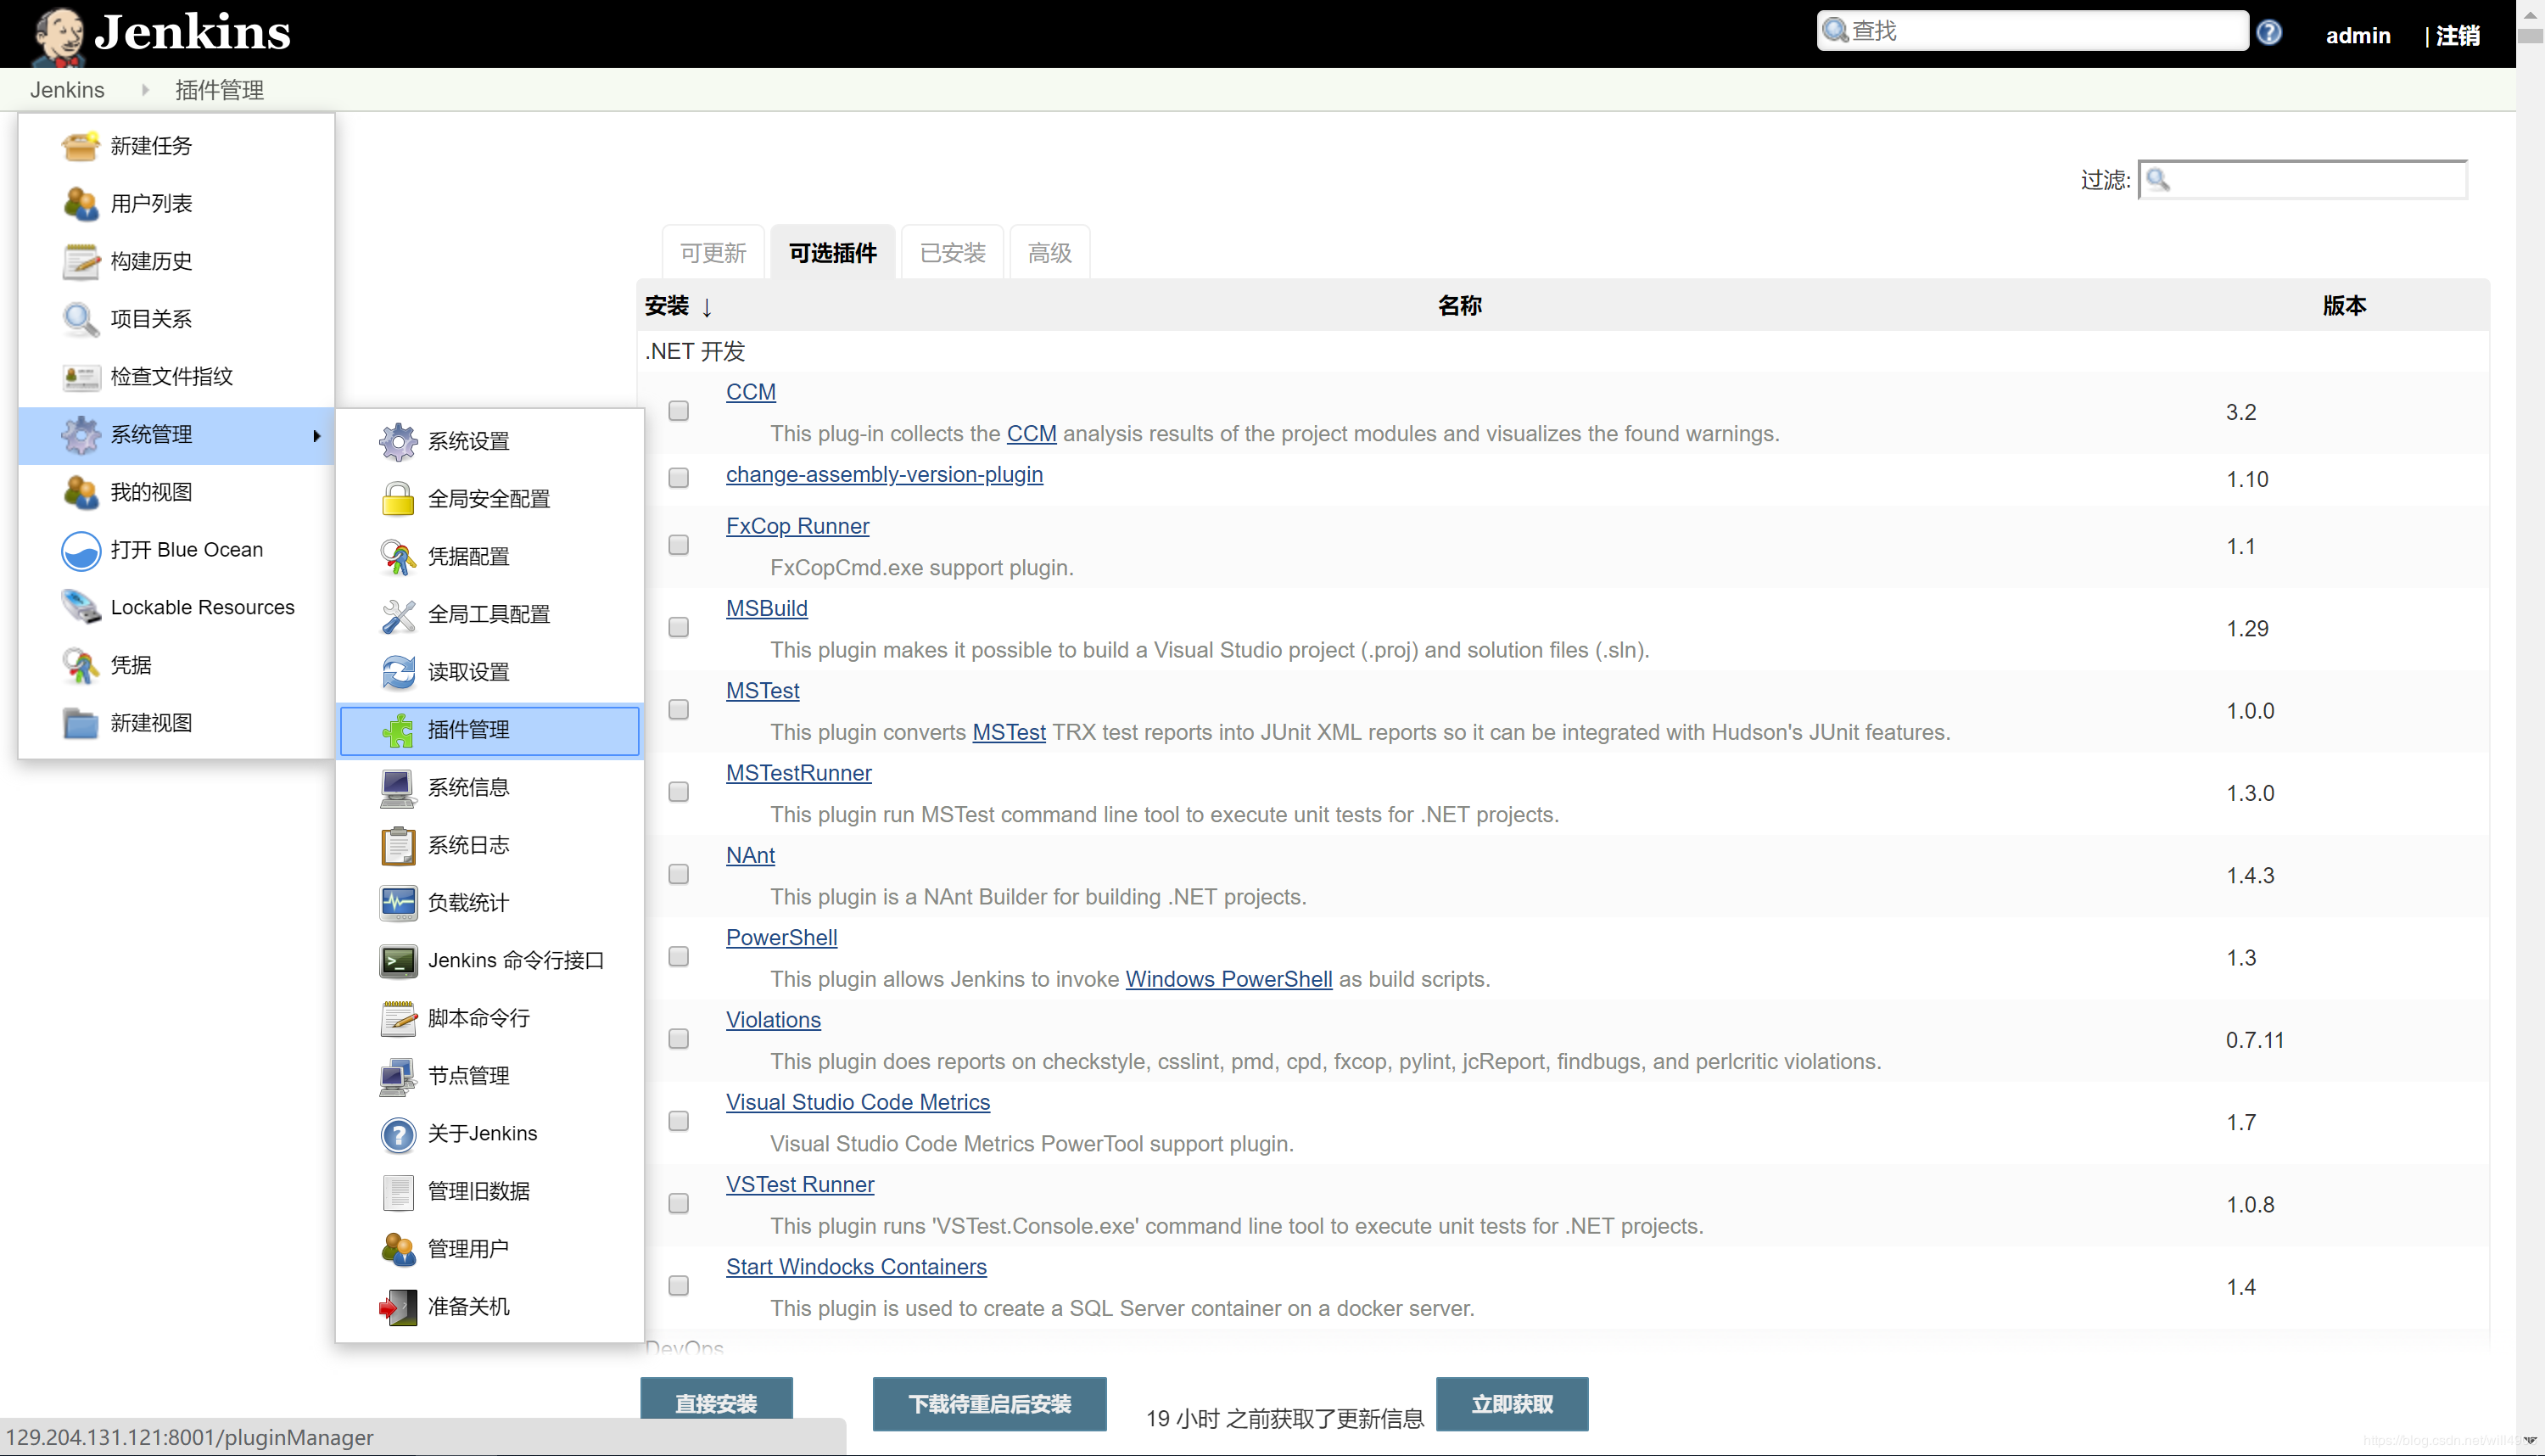Screen dimensions: 2545x1456
Task: Click the 用户列表 people icon
Action: (80, 204)
